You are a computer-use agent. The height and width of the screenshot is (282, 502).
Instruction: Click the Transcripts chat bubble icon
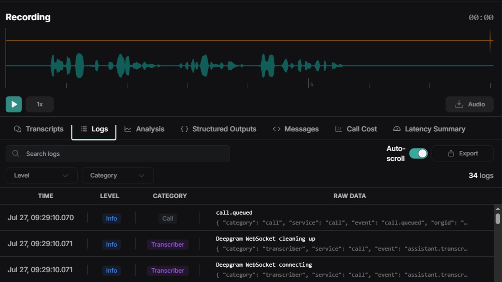(x=18, y=129)
